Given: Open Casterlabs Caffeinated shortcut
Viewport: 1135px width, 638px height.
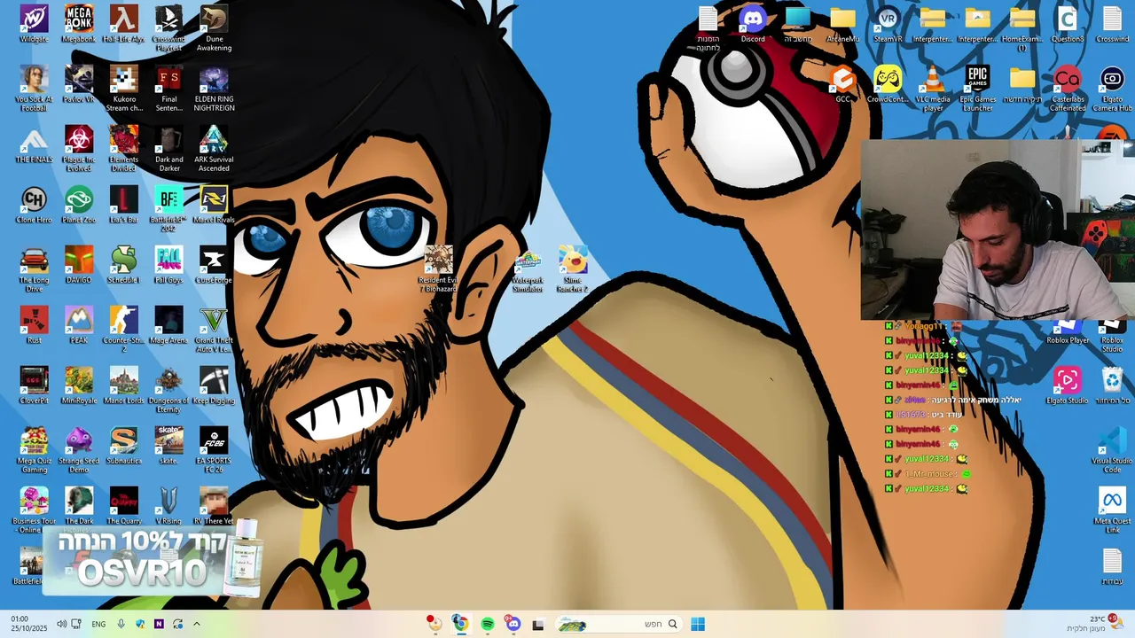Looking at the screenshot, I should [1068, 89].
